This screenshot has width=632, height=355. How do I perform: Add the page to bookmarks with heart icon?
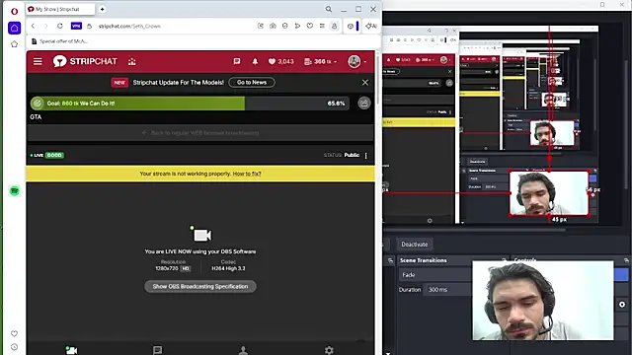click(x=309, y=26)
